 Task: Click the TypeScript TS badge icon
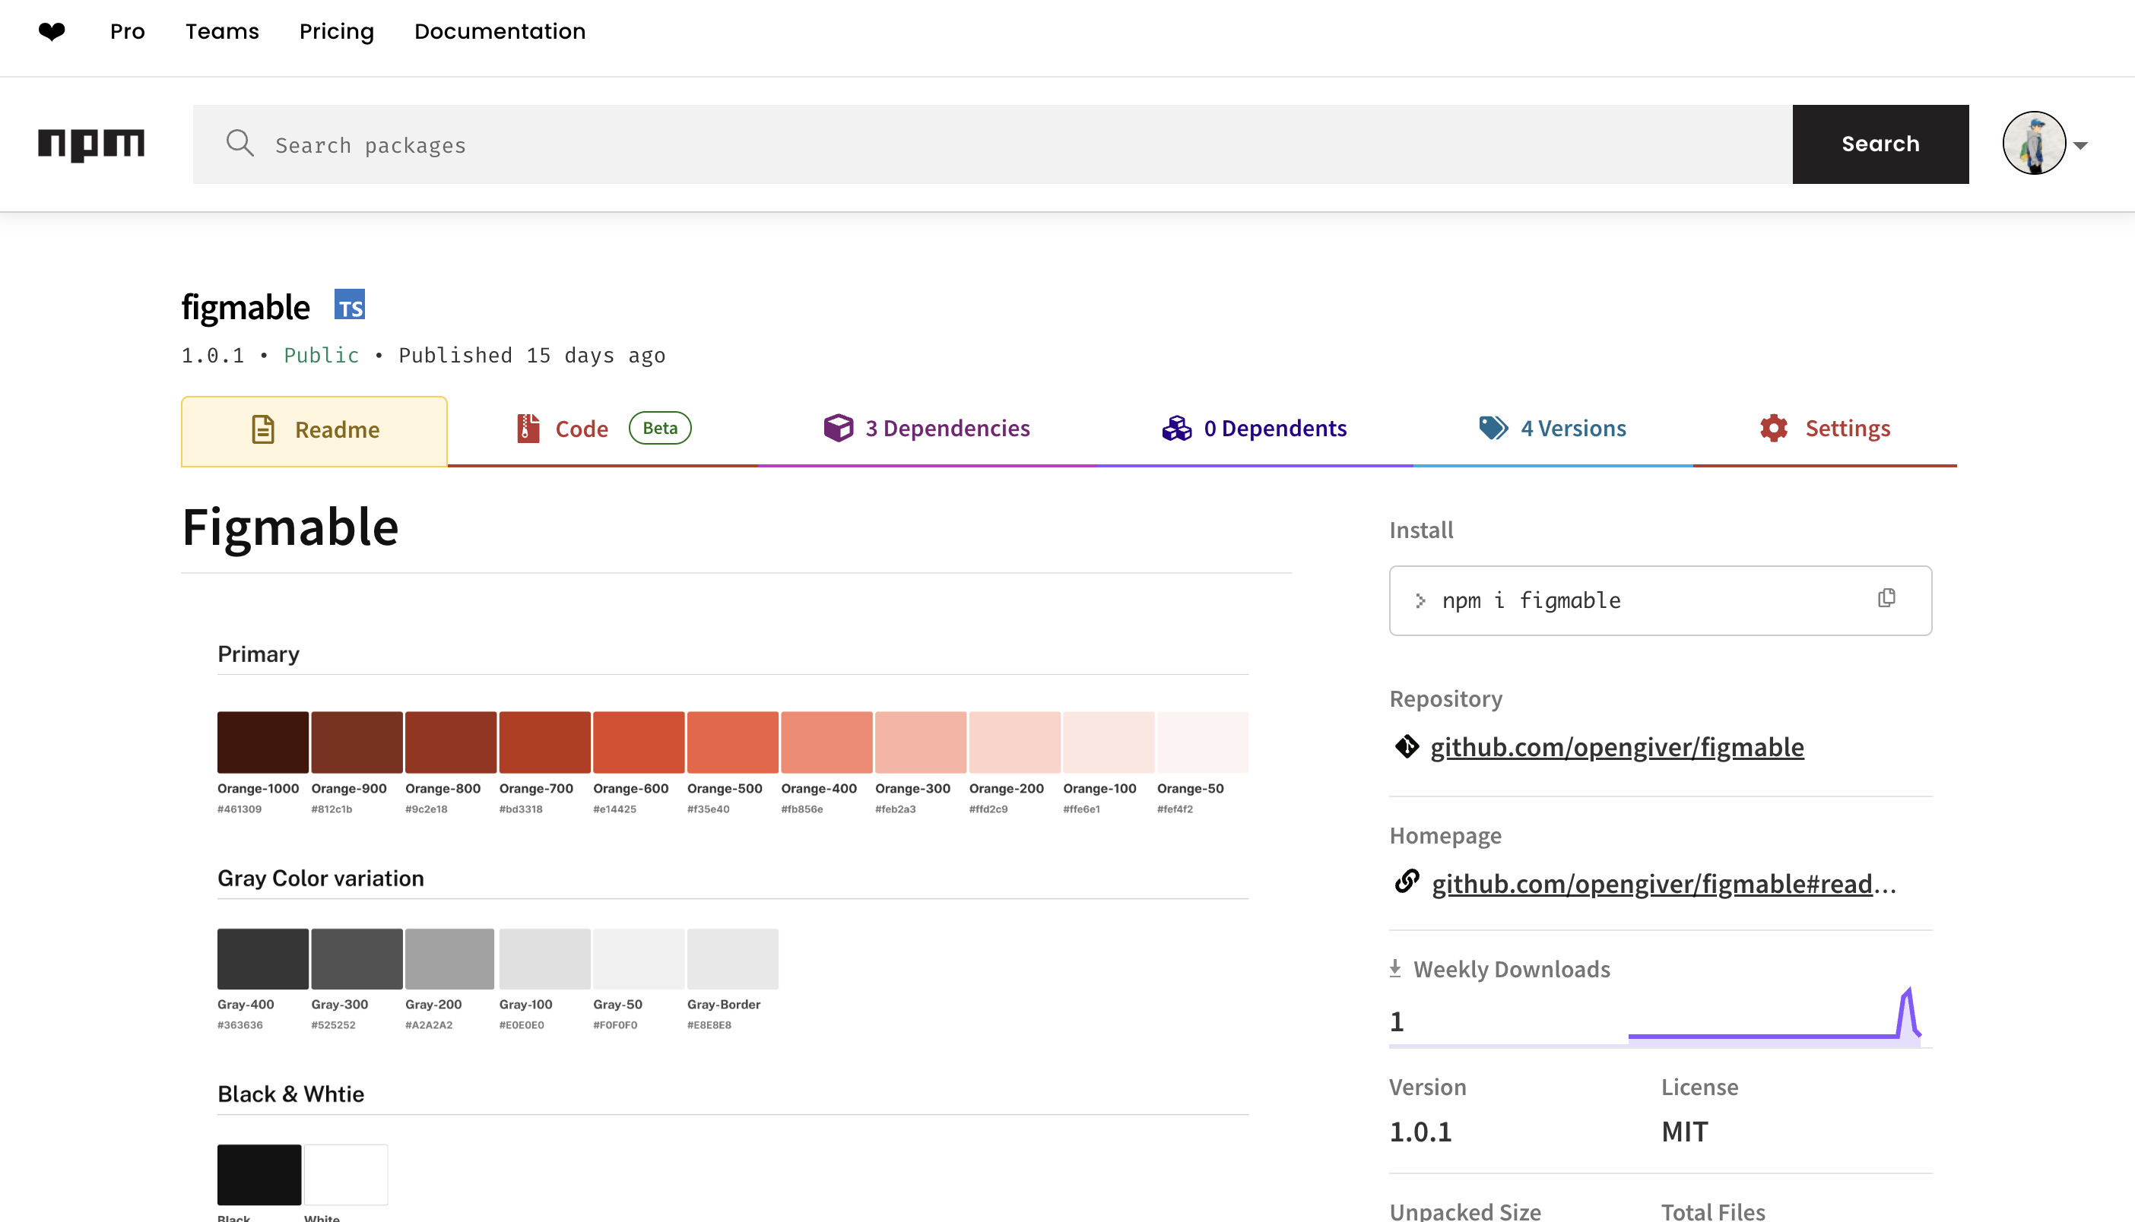point(349,305)
